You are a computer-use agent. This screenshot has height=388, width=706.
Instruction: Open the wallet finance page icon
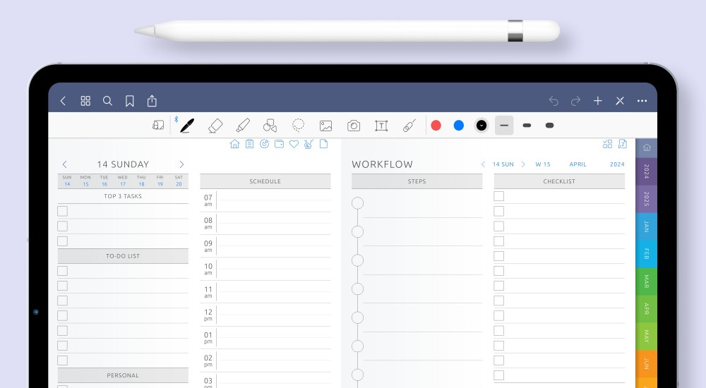279,144
